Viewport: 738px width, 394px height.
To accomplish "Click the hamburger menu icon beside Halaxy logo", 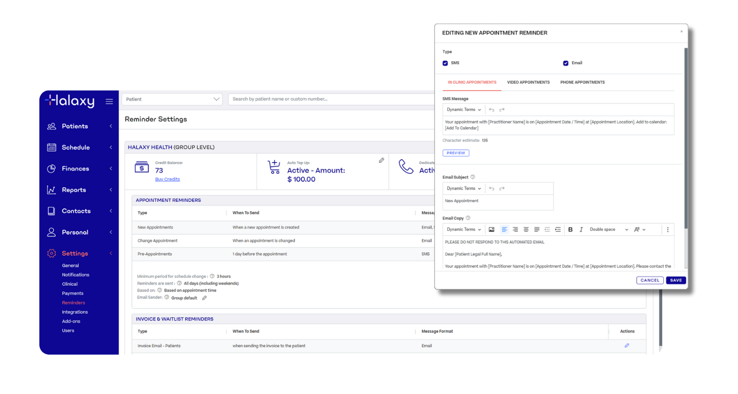I will [109, 101].
